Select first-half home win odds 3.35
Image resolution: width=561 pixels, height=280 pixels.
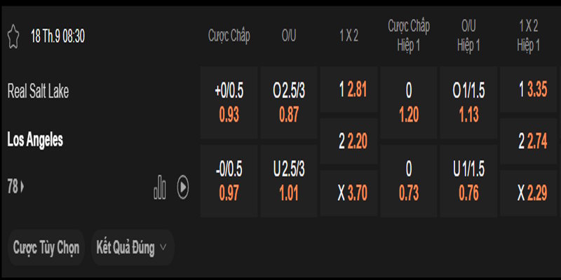(527, 90)
